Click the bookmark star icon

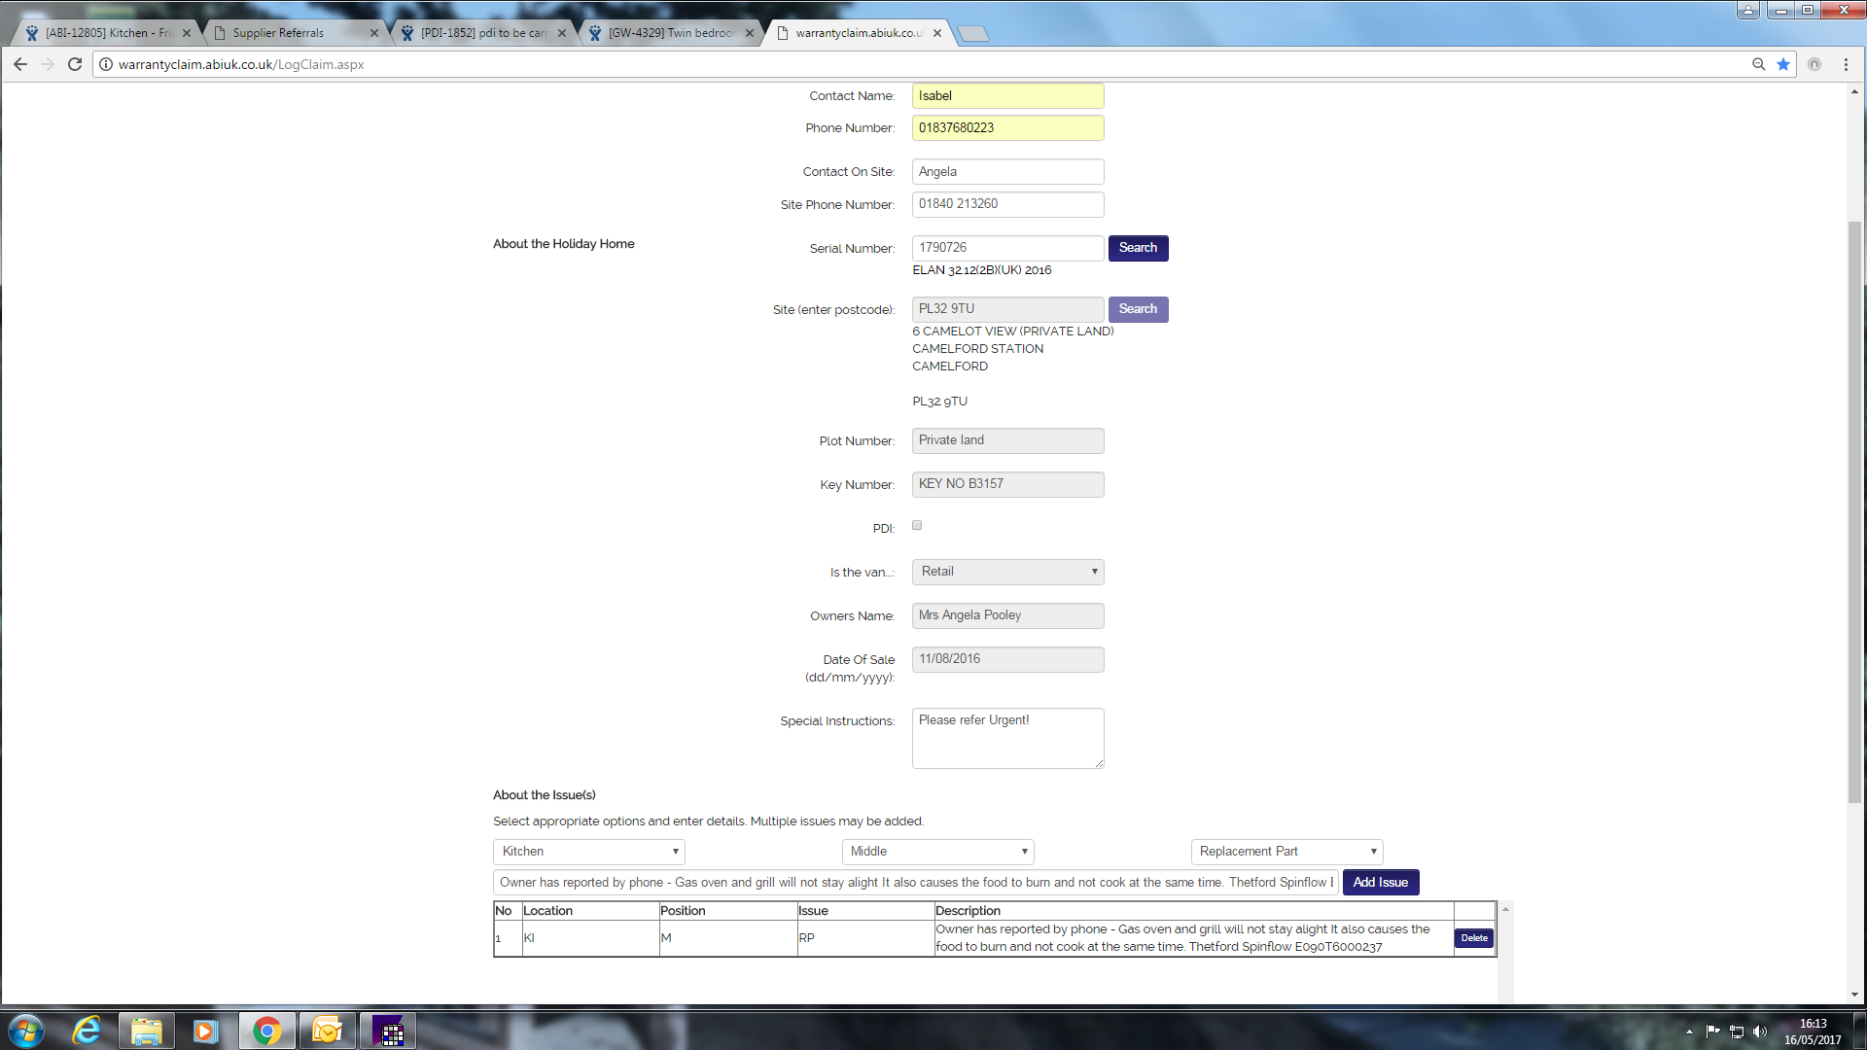[x=1783, y=64]
